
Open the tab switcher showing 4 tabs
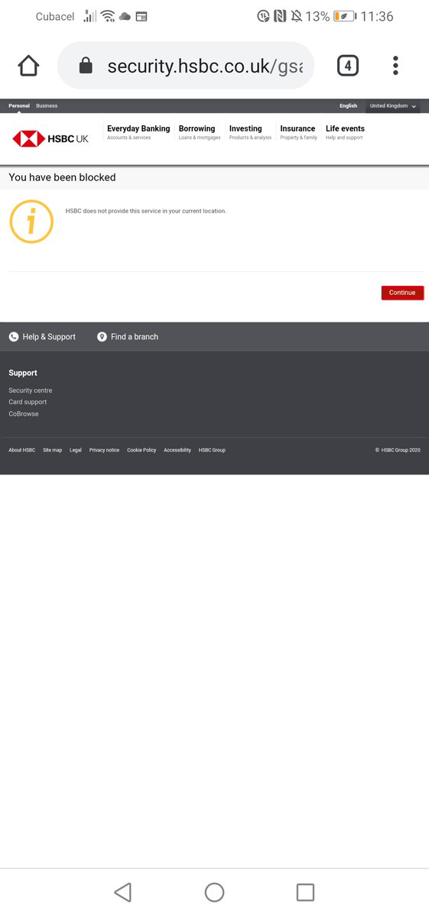coord(347,66)
